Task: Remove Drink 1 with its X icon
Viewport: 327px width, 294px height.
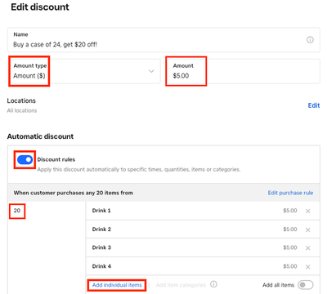Action: click(308, 211)
